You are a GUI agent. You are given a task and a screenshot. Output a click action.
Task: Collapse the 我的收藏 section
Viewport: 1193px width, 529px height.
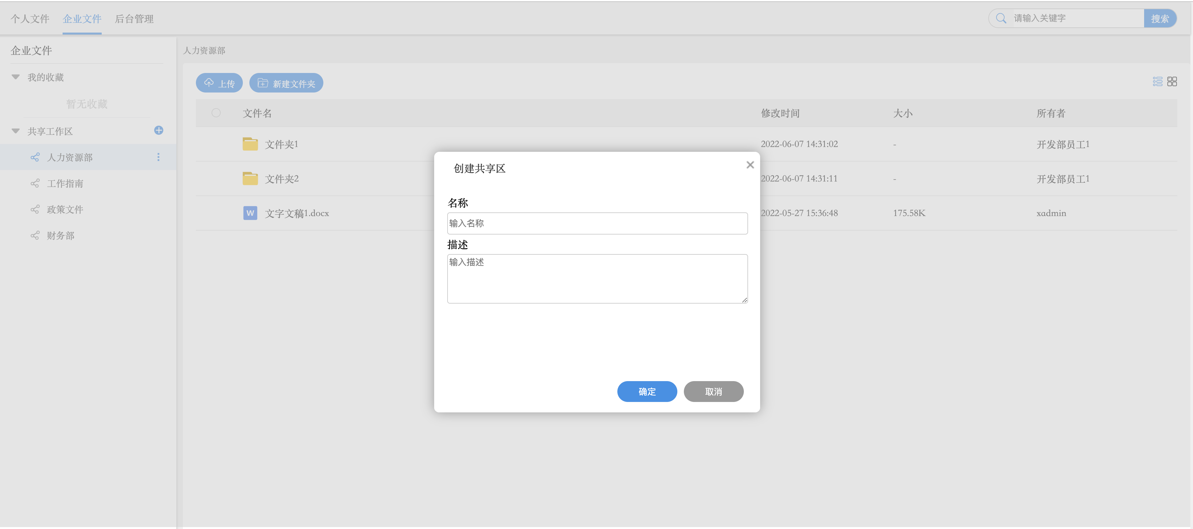click(x=16, y=77)
